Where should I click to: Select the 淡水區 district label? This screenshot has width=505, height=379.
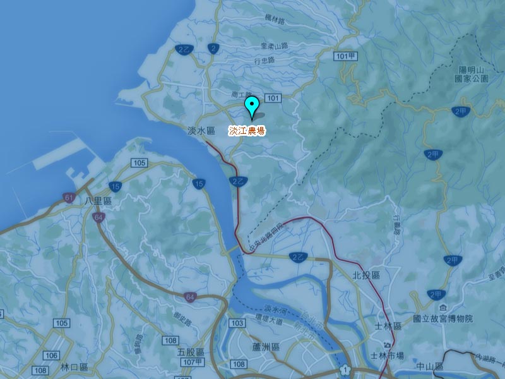[x=201, y=131]
